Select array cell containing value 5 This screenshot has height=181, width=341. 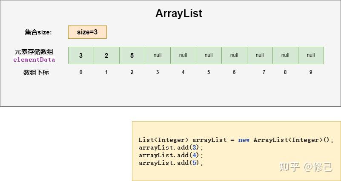tap(132, 55)
